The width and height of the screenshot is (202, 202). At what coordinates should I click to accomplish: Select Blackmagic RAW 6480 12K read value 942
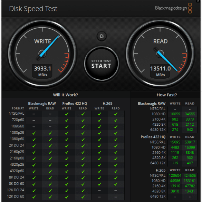pos(190,129)
